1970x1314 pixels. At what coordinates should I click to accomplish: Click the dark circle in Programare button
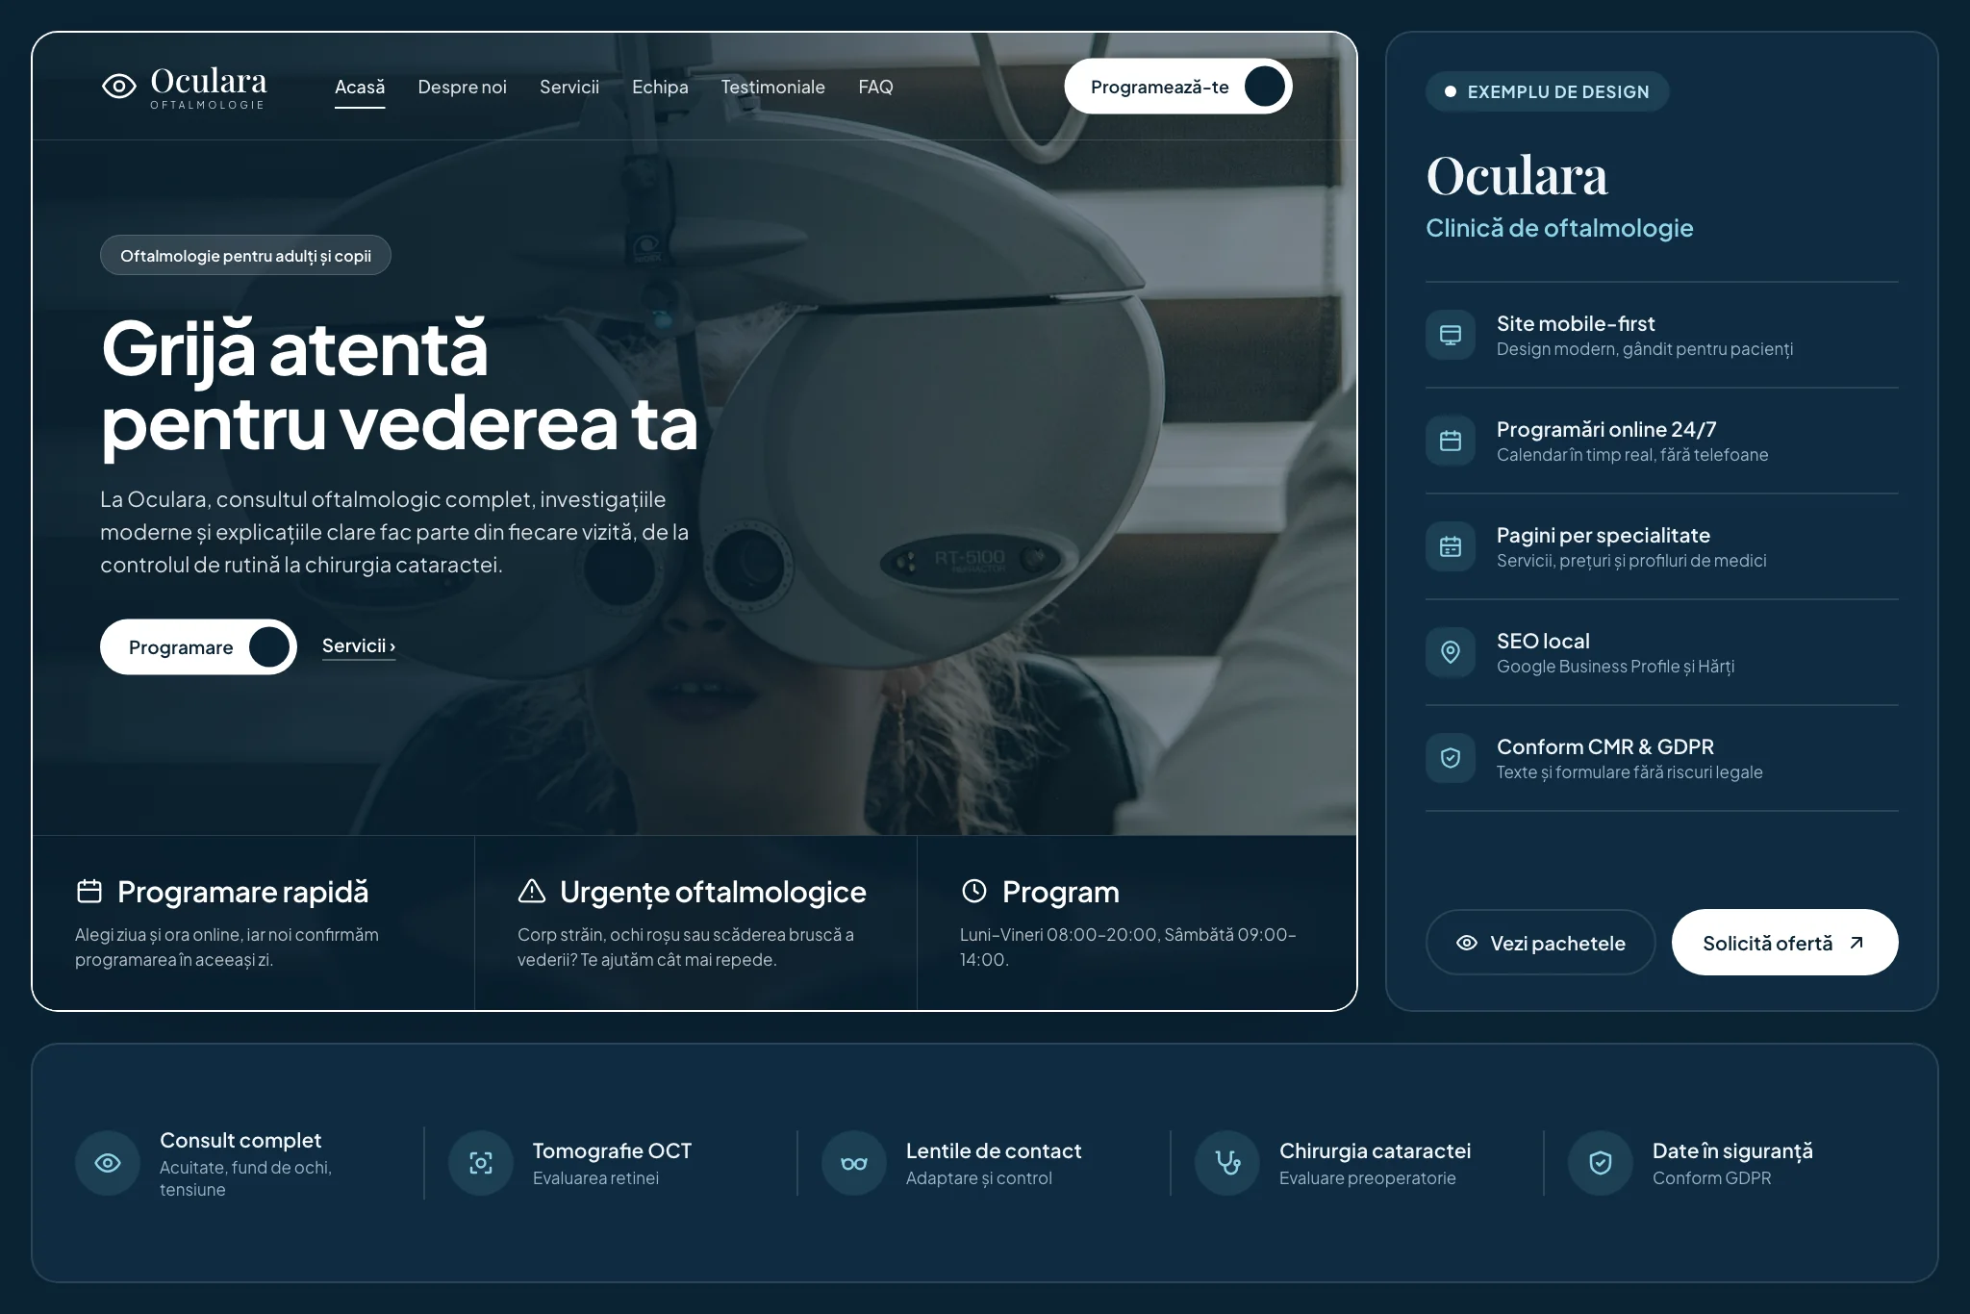[x=269, y=646]
